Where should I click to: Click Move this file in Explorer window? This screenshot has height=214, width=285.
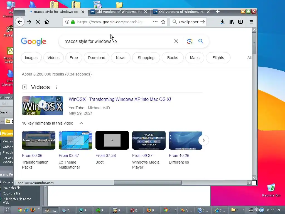point(12,188)
